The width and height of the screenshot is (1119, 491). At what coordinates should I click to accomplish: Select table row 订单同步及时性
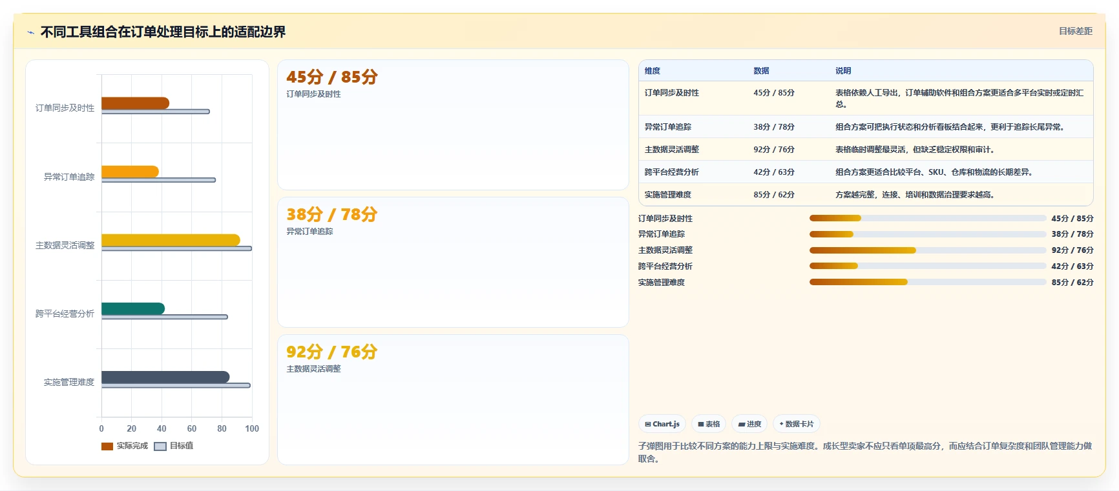tap(866, 98)
